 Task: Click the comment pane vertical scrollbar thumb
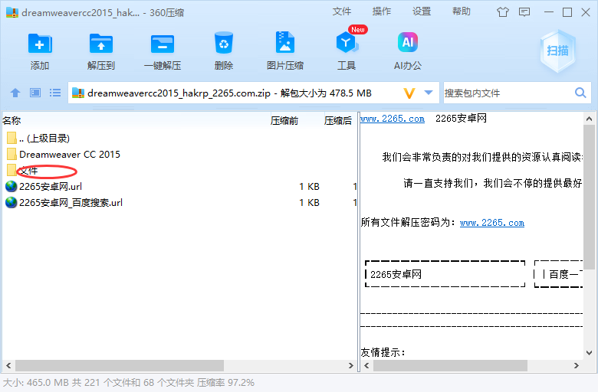pos(589,198)
